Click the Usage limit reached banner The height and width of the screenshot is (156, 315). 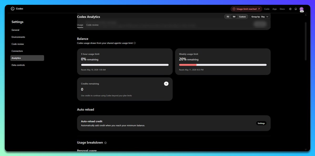246,9
